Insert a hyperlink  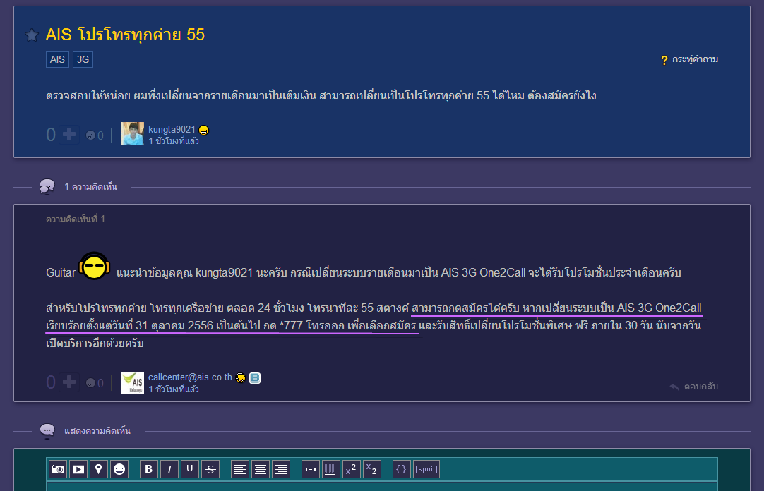[311, 469]
